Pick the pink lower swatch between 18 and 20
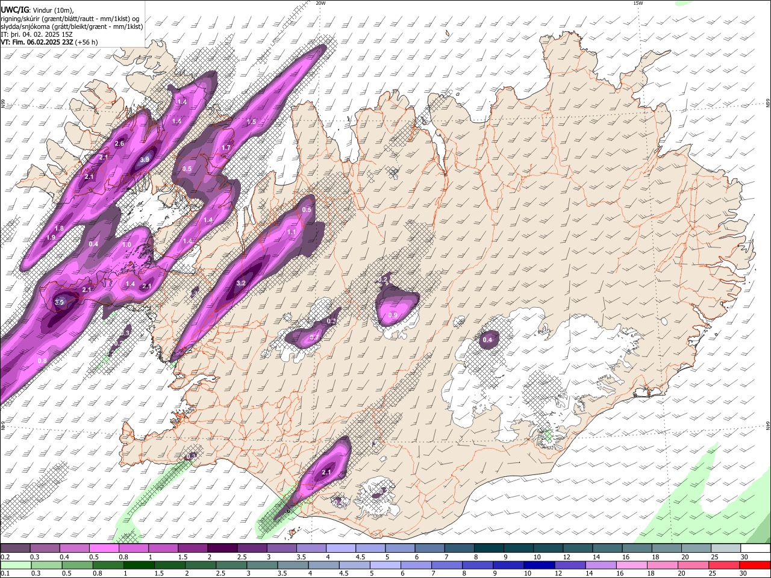The image size is (771, 578). (662, 565)
